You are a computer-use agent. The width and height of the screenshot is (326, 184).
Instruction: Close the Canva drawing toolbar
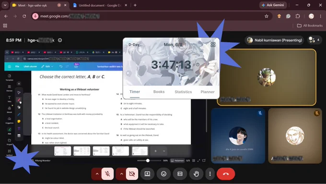(x=19, y=84)
